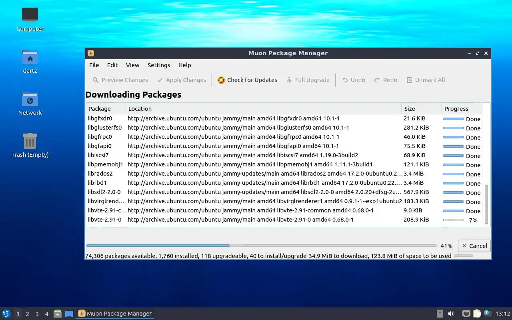Click the volume speaker tray icon
Image resolution: width=512 pixels, height=320 pixels.
pos(451,314)
